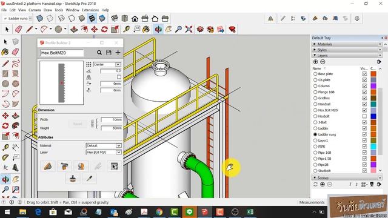Image resolution: width=388 pixels, height=218 pixels.
Task: Toggle visibility of Base plate layer
Action: pyautogui.click(x=364, y=74)
